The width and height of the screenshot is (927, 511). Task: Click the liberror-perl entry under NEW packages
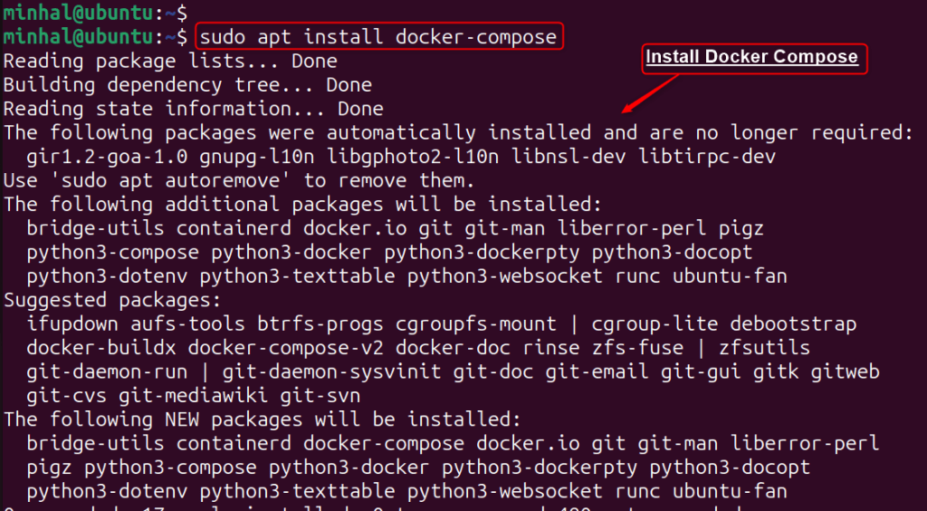pos(805,443)
